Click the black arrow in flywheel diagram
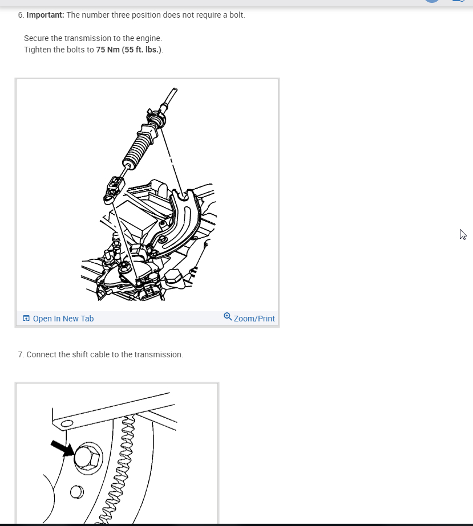The height and width of the screenshot is (526, 473). 63,448
